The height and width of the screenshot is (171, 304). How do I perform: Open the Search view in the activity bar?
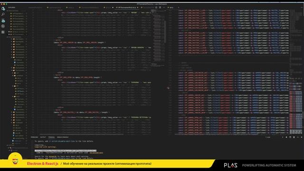click(x=3, y=14)
